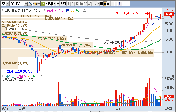The width and height of the screenshot is (176, 112).
Task: Click the 25,000 price axis label
Action: pos(169,24)
